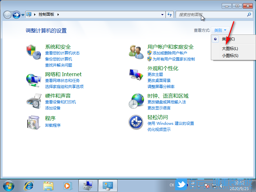Open Appearance and Personalization monitor icon
Screen dimensions: 256x192
click(136, 74)
